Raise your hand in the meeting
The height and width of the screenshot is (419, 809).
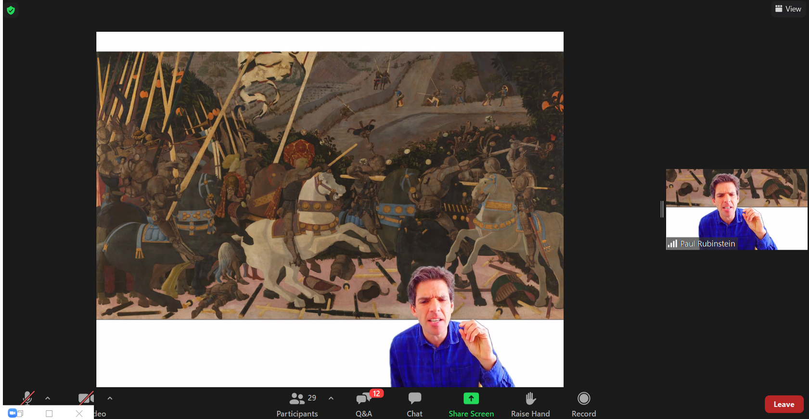pos(530,404)
